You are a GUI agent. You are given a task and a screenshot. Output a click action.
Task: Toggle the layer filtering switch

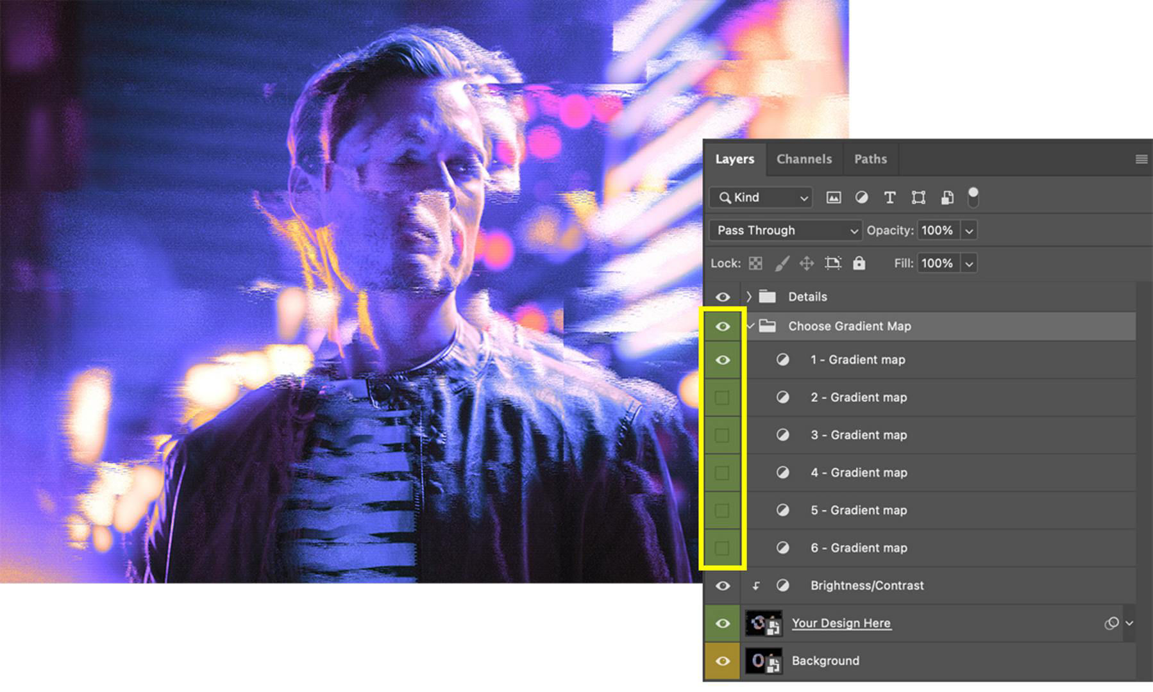click(x=973, y=197)
